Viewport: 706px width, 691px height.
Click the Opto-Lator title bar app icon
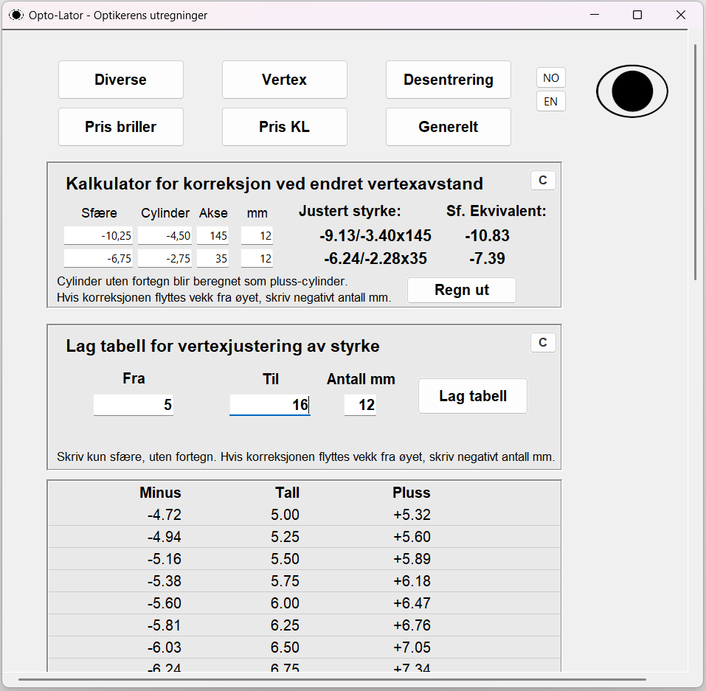(x=15, y=15)
